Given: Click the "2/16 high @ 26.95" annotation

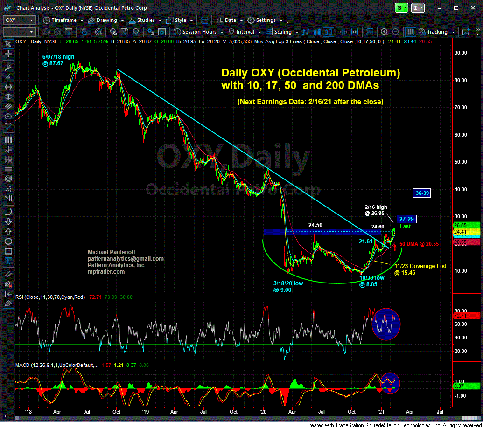Looking at the screenshot, I should pos(376,210).
